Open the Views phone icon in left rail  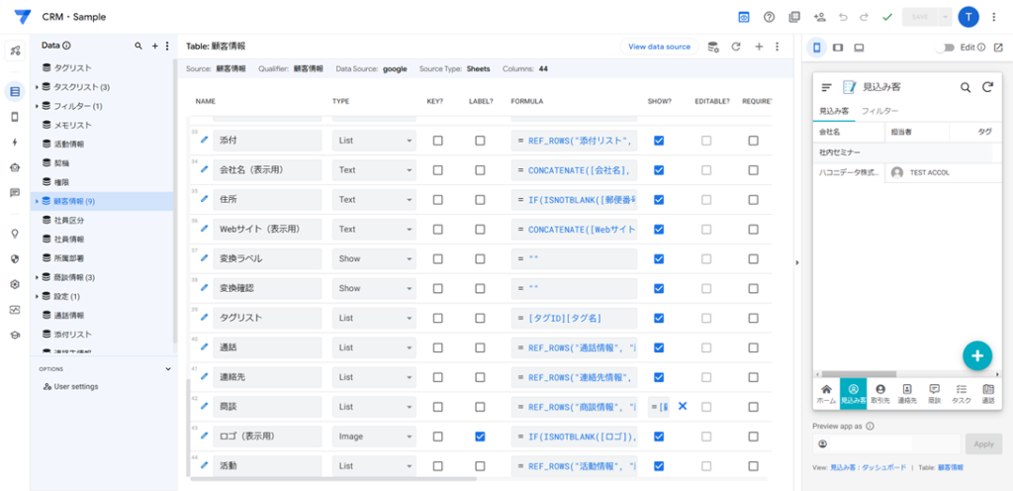[x=15, y=117]
